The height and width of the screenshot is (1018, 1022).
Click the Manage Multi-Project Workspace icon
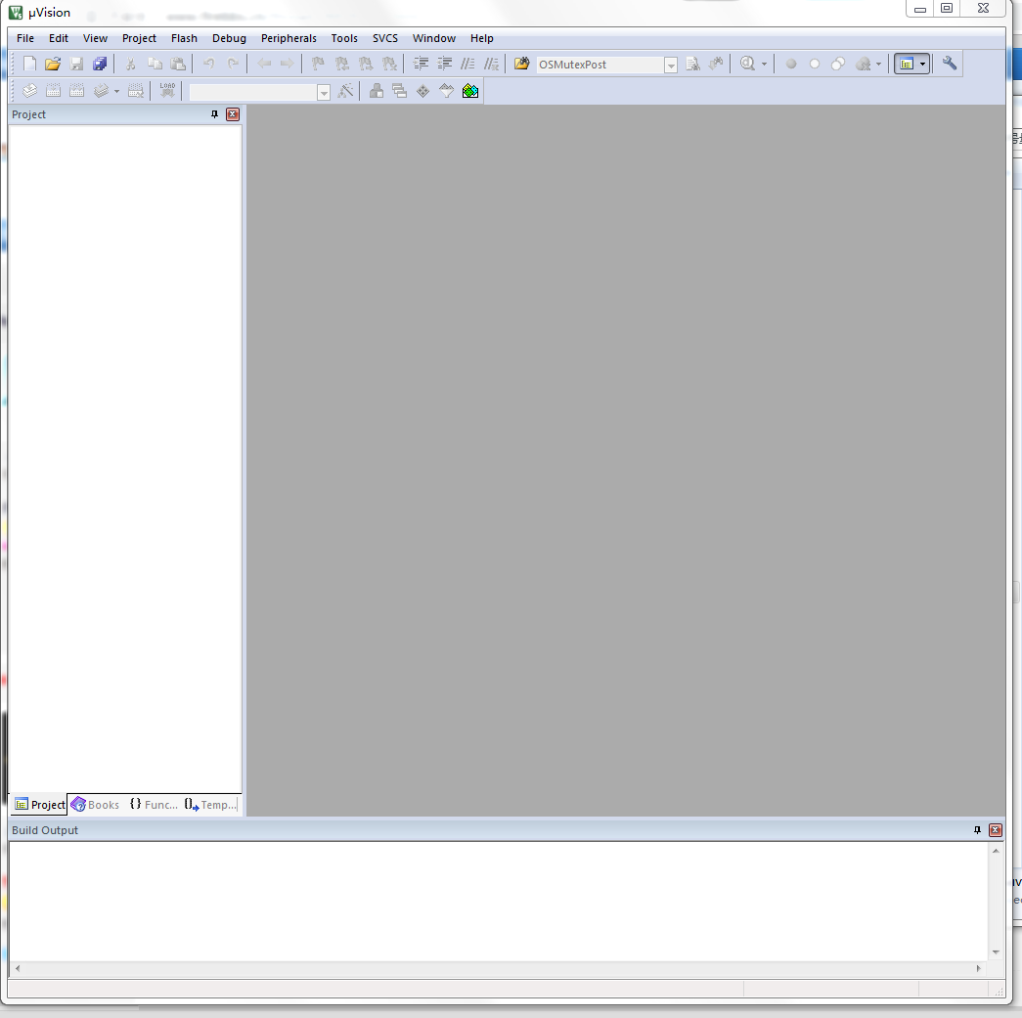[399, 91]
